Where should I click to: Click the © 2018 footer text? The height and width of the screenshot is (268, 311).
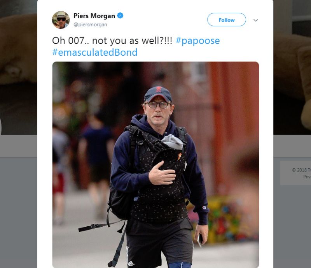301,170
